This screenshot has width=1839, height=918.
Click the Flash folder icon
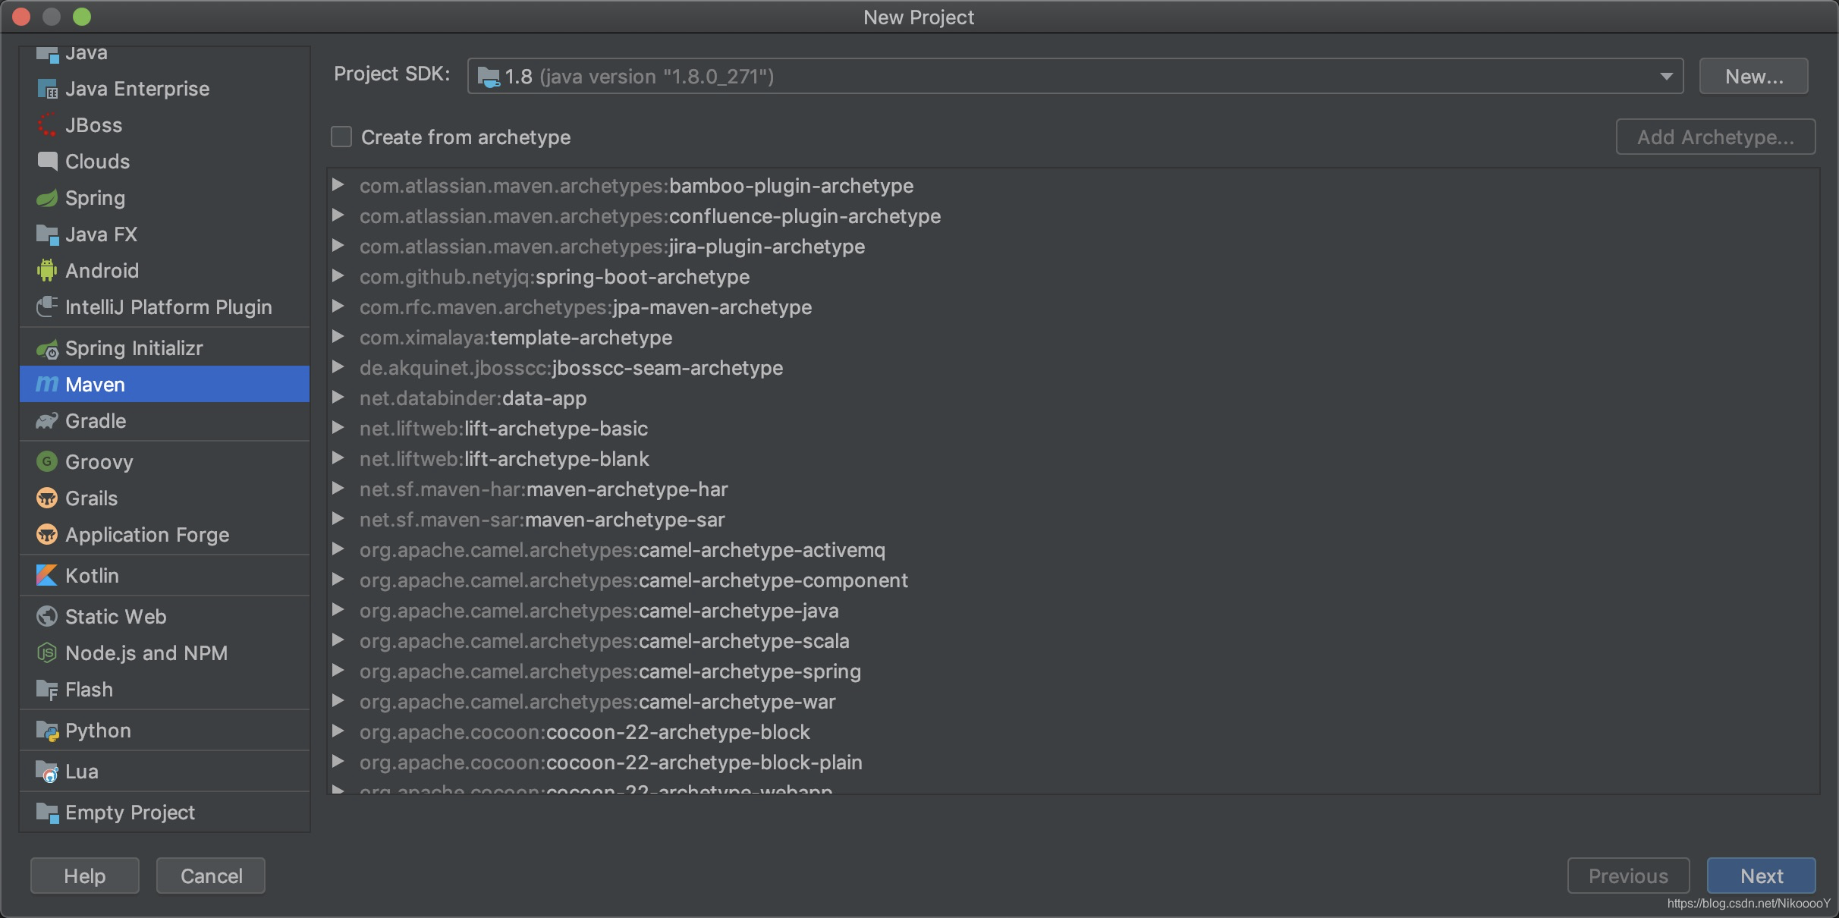[47, 690]
